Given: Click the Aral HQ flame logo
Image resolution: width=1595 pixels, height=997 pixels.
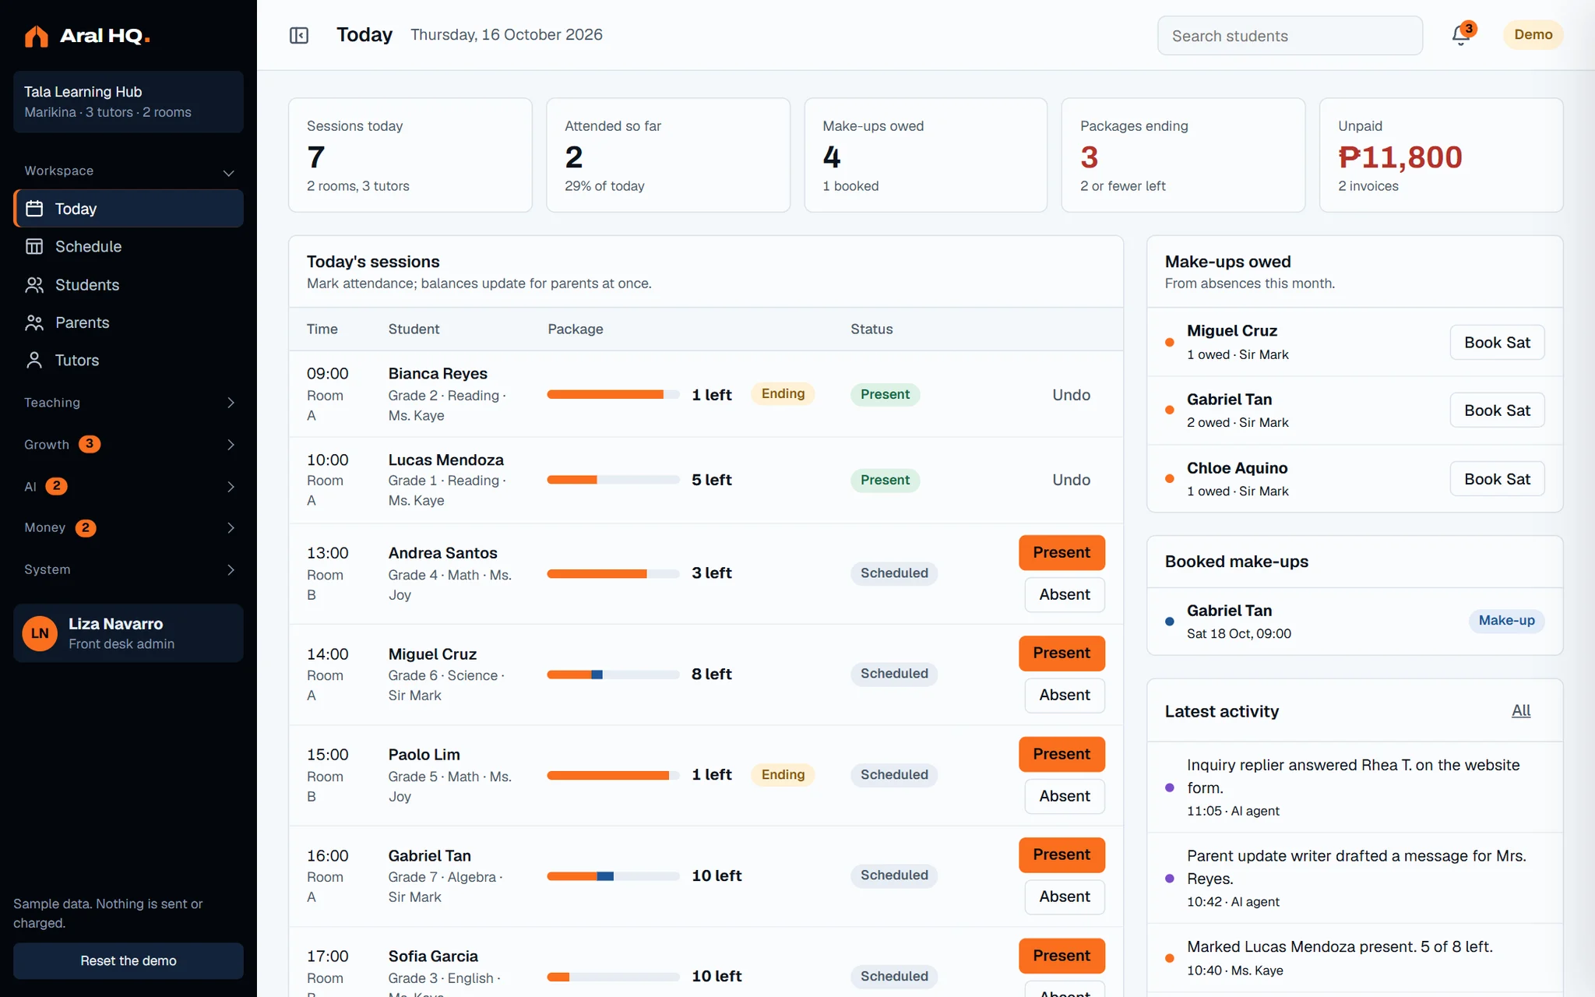Looking at the screenshot, I should [36, 36].
